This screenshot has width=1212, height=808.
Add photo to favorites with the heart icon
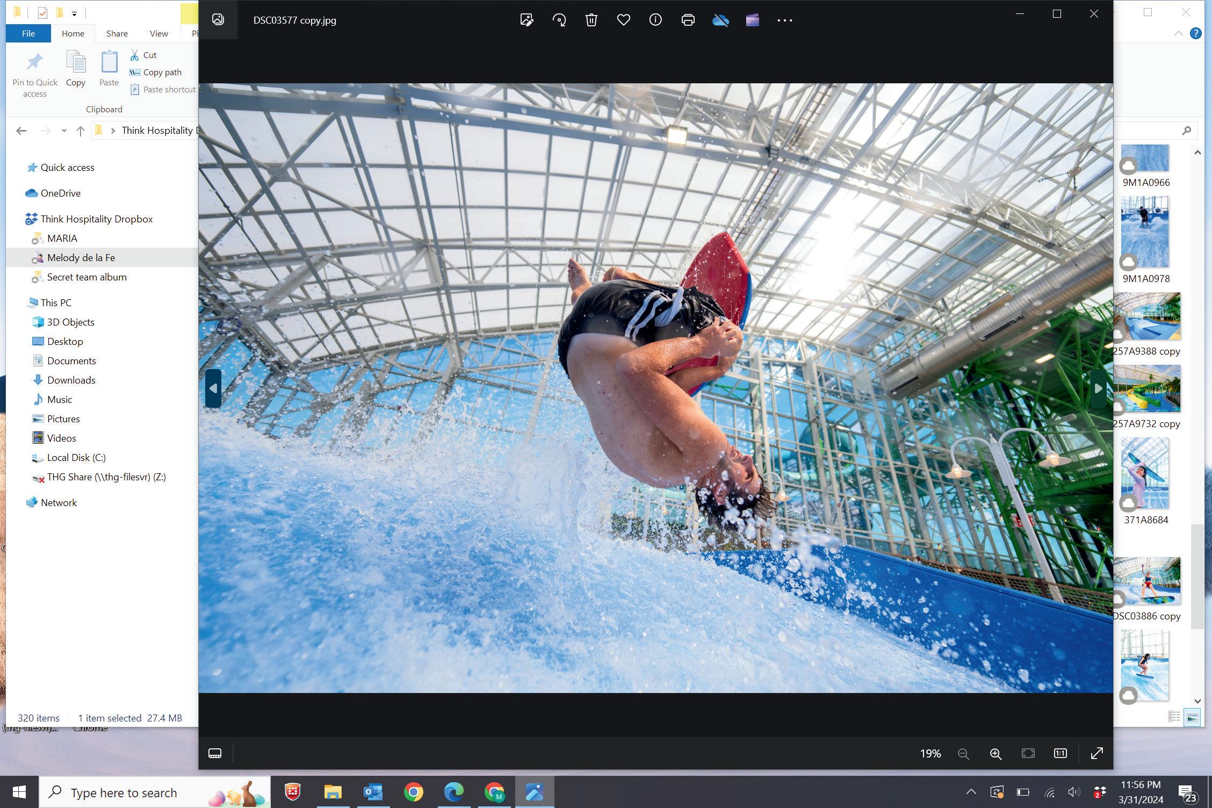(623, 20)
